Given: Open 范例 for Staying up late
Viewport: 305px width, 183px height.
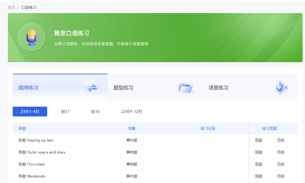Looking at the screenshot, I should click(x=280, y=140).
